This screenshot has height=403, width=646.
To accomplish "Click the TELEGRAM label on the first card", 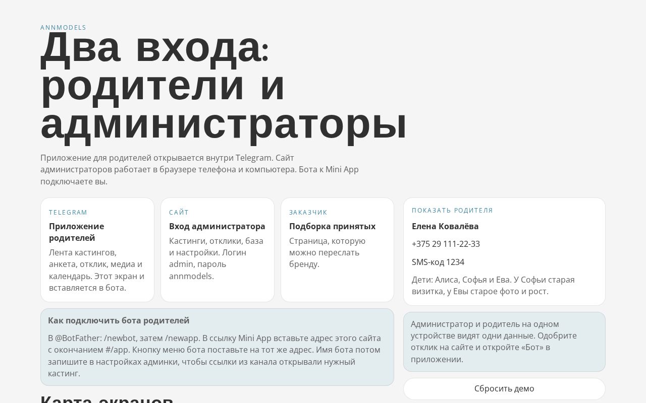I will click(x=68, y=213).
